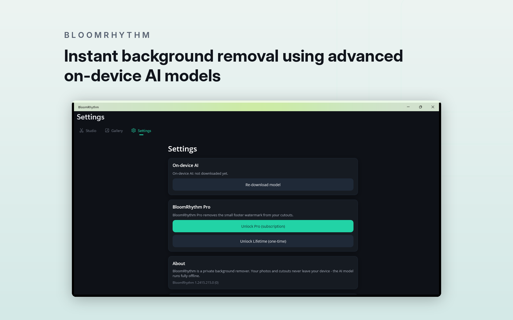Click the 'Instant background removal' headline
Viewport: 513px width, 320px height.
click(234, 66)
